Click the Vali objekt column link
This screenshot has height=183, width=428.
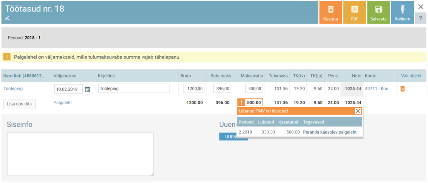(411, 75)
